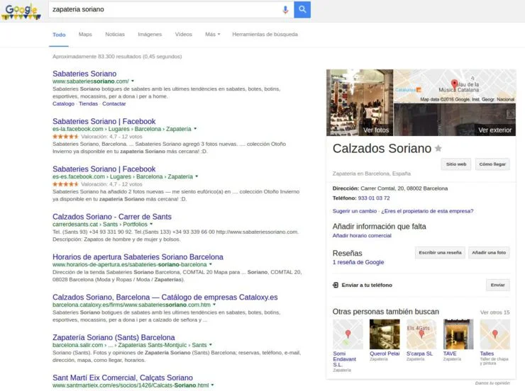
Task: Activate voice search microphone icon
Action: 285,10
